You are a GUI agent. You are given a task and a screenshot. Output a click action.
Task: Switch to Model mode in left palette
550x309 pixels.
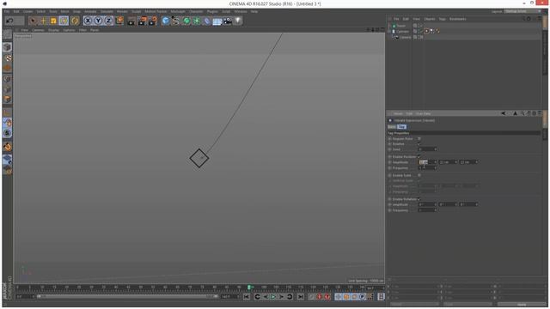(x=7, y=47)
